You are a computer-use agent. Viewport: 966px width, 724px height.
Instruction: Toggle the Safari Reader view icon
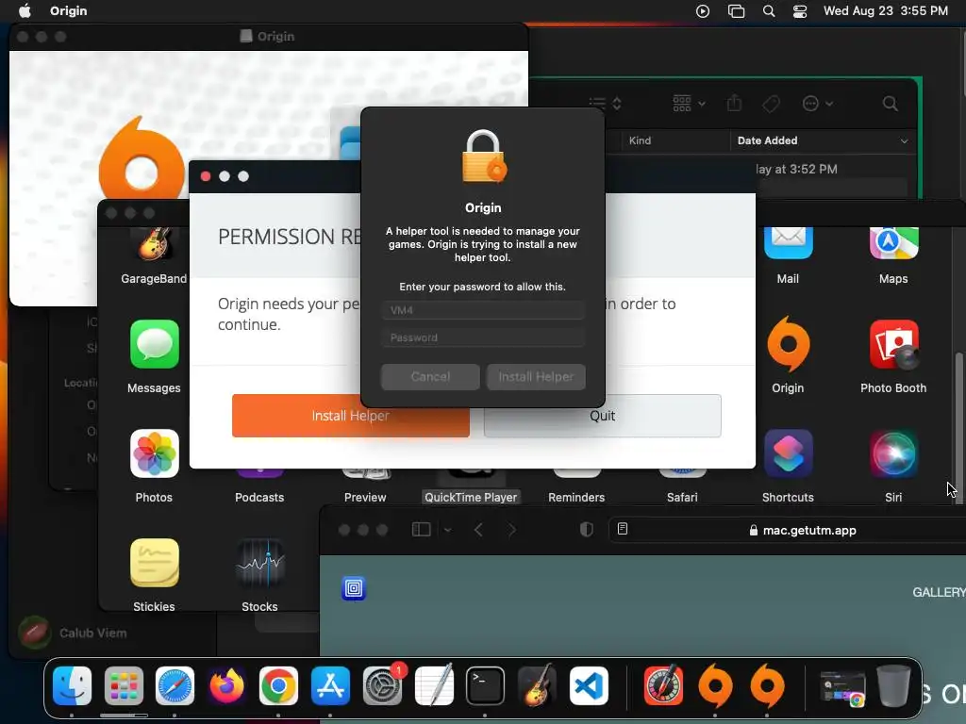pos(623,529)
